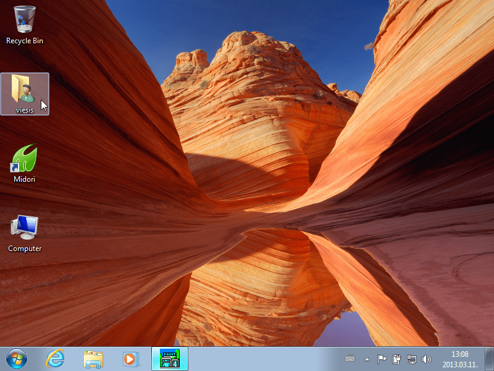Launch Windows Media Player from the taskbar
Screen dimensions: 494x371
pyautogui.click(x=130, y=359)
